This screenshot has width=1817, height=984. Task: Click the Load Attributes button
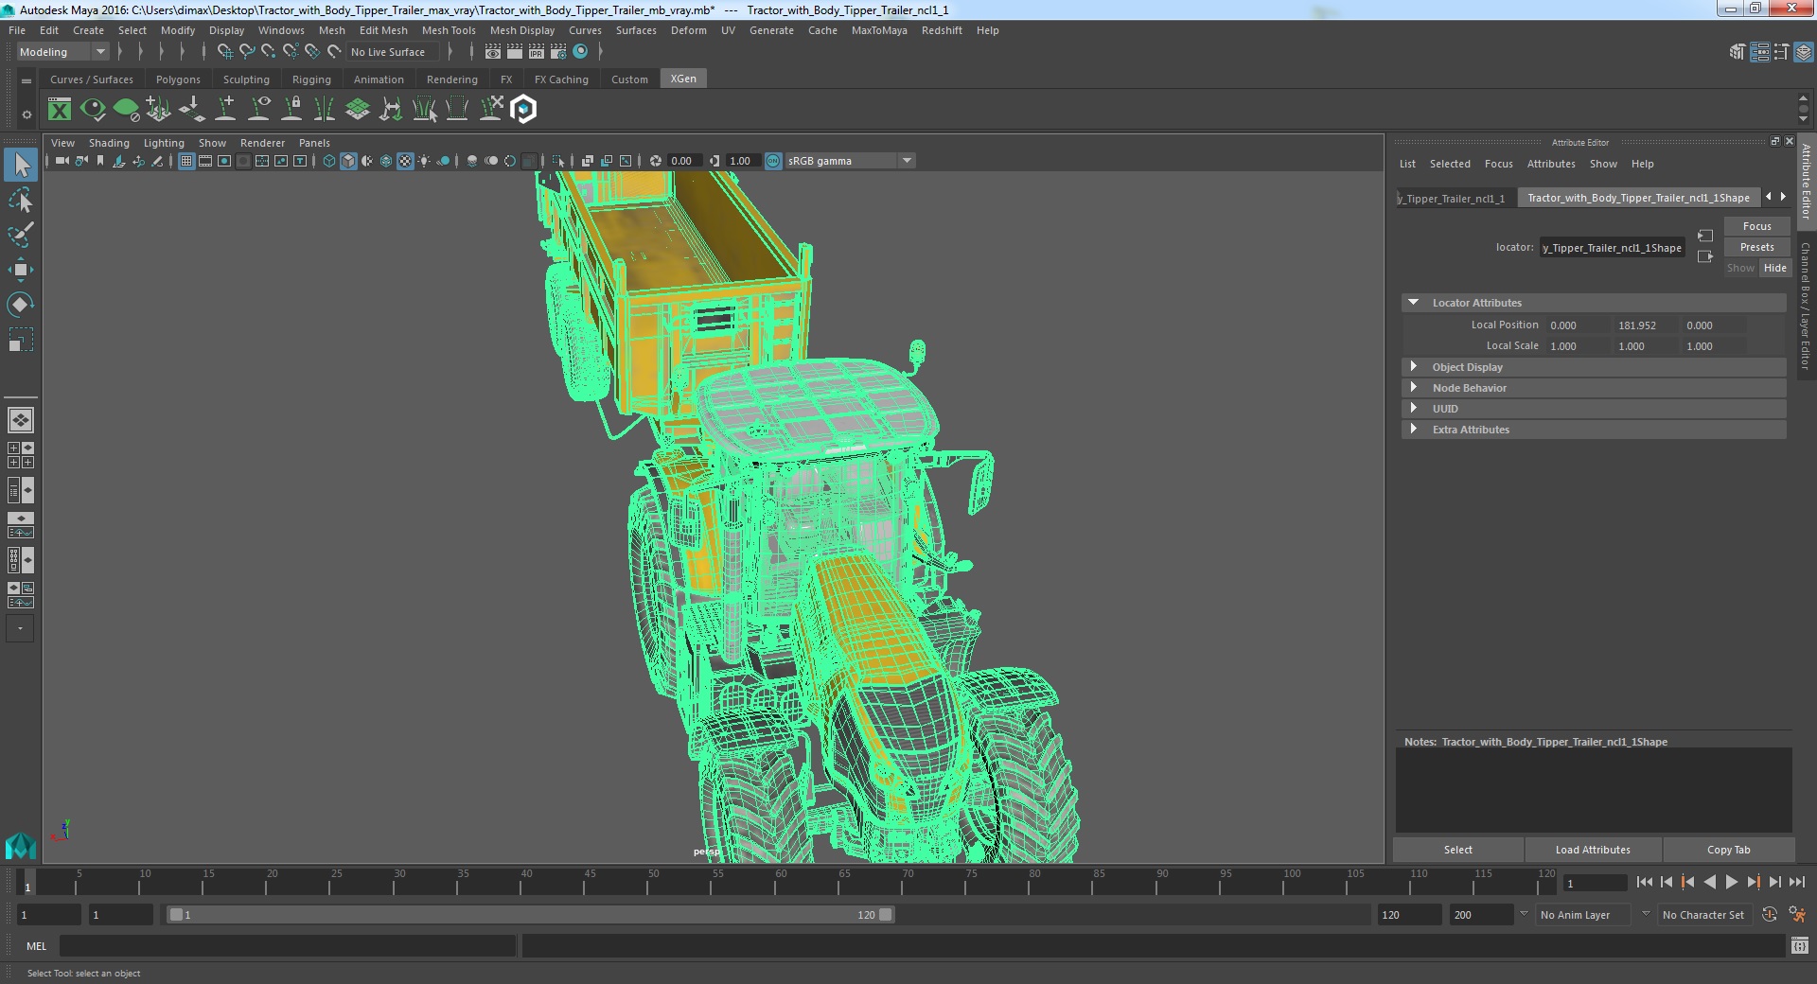[1593, 850]
